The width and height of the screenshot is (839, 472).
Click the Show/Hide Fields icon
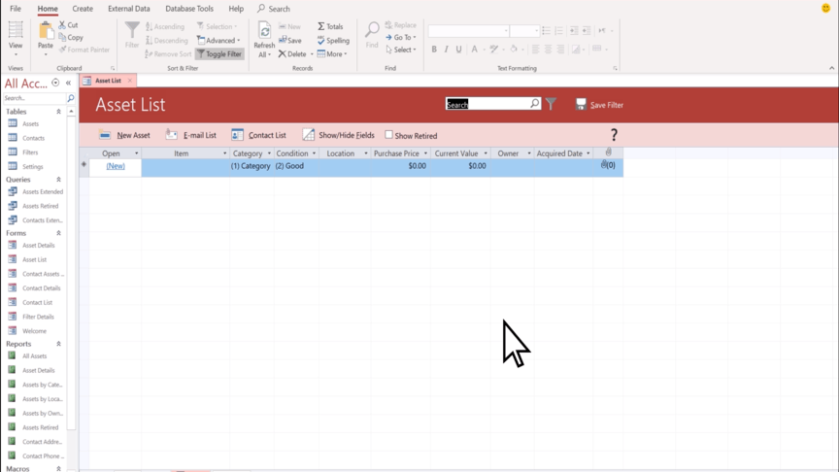click(308, 135)
